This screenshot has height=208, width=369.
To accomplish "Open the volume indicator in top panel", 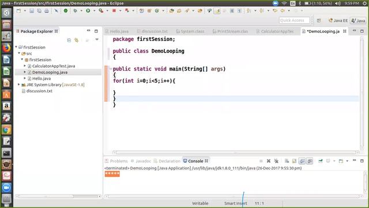I will pyautogui.click(x=338, y=3).
